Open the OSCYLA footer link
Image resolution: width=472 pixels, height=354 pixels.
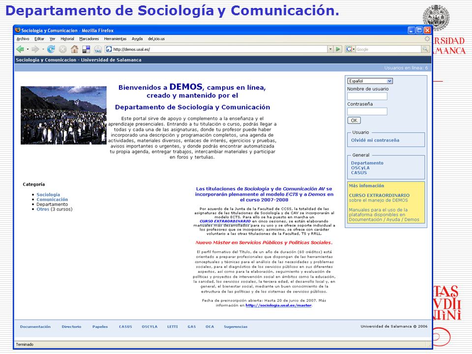pyautogui.click(x=149, y=326)
